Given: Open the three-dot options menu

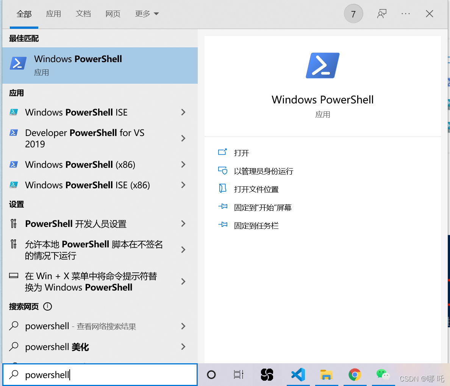Looking at the screenshot, I should pos(406,14).
